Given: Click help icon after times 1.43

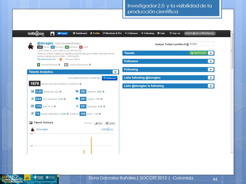Looking at the screenshot, I should [x=100, y=114].
